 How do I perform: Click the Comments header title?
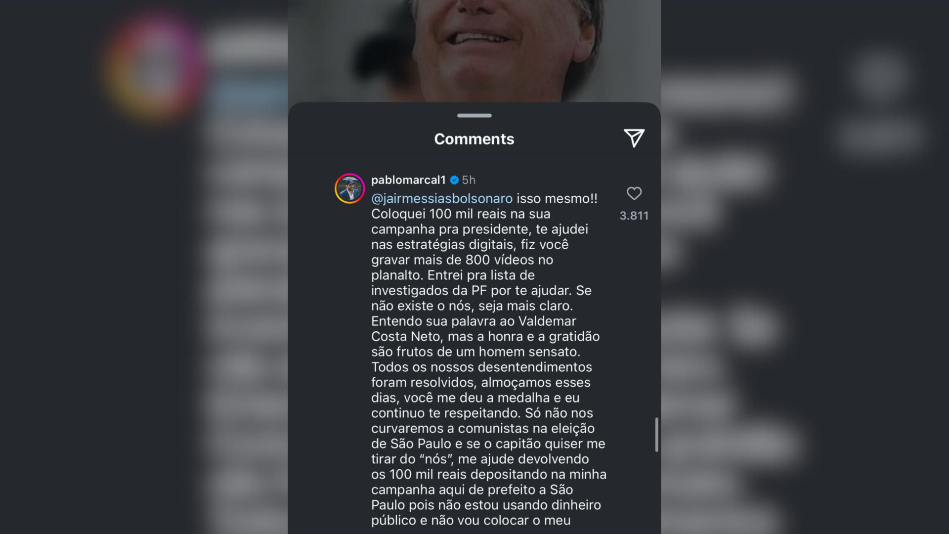[474, 139]
